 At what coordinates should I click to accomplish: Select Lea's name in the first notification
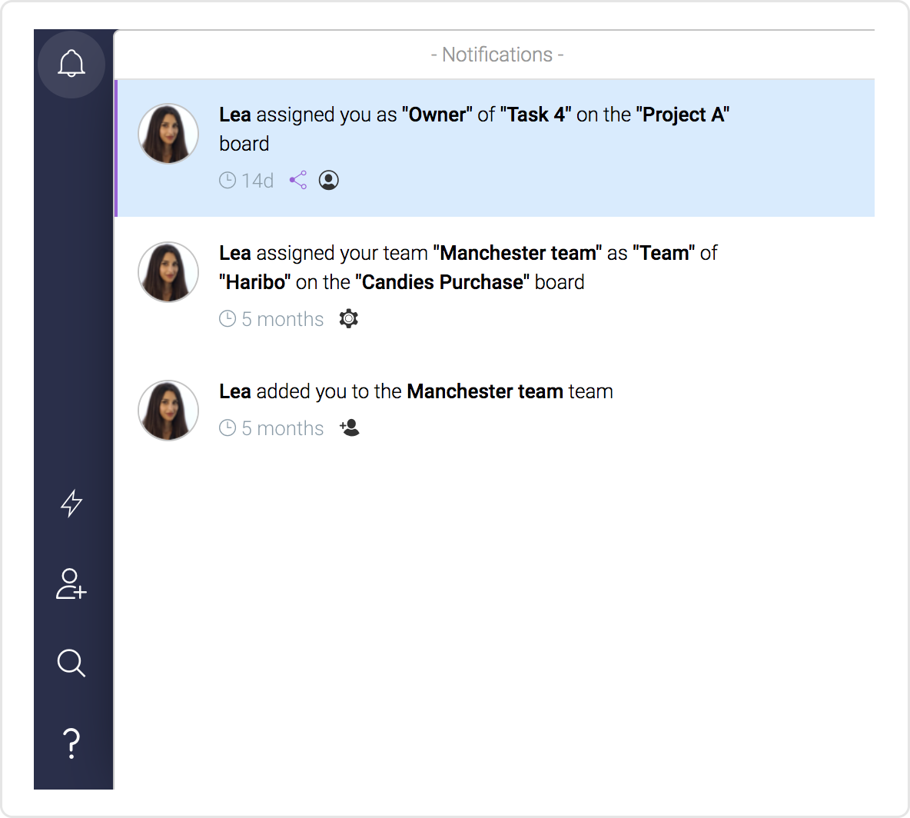pos(235,115)
